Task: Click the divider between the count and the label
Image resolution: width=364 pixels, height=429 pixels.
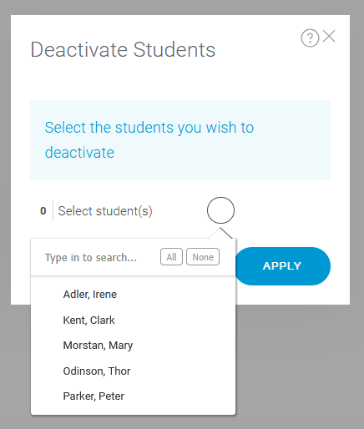Action: (x=53, y=210)
